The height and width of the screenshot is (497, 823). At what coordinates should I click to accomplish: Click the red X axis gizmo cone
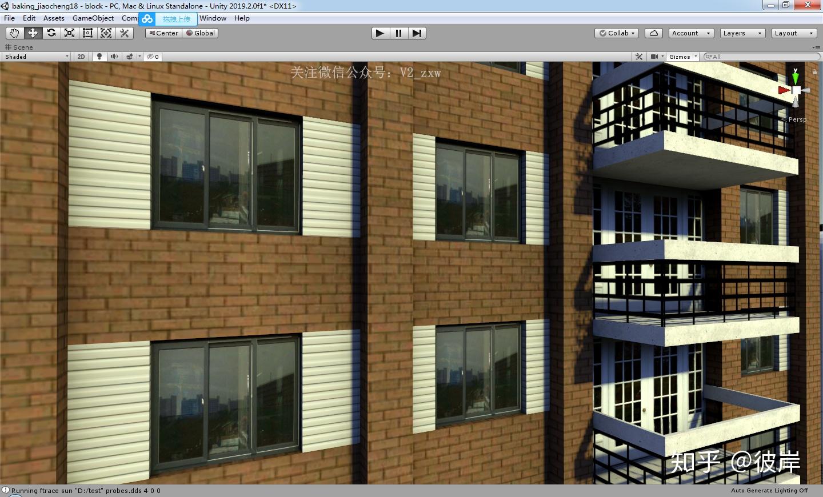coord(784,90)
